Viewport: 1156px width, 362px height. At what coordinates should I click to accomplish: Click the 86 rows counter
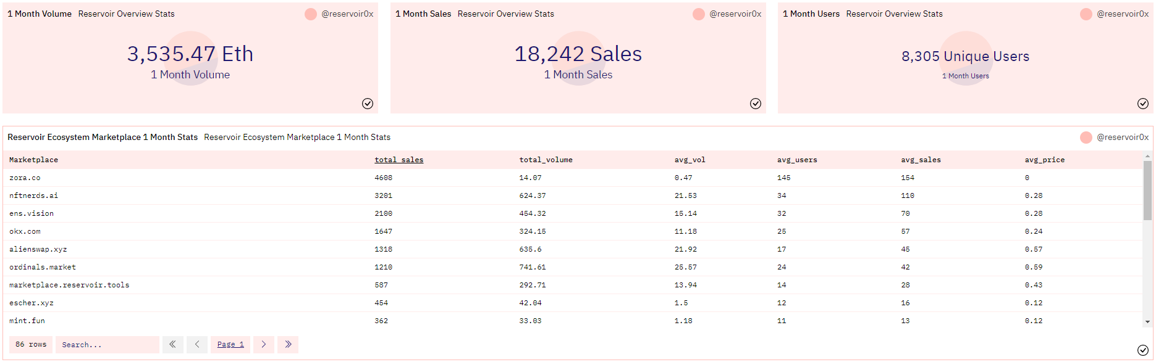tap(31, 345)
